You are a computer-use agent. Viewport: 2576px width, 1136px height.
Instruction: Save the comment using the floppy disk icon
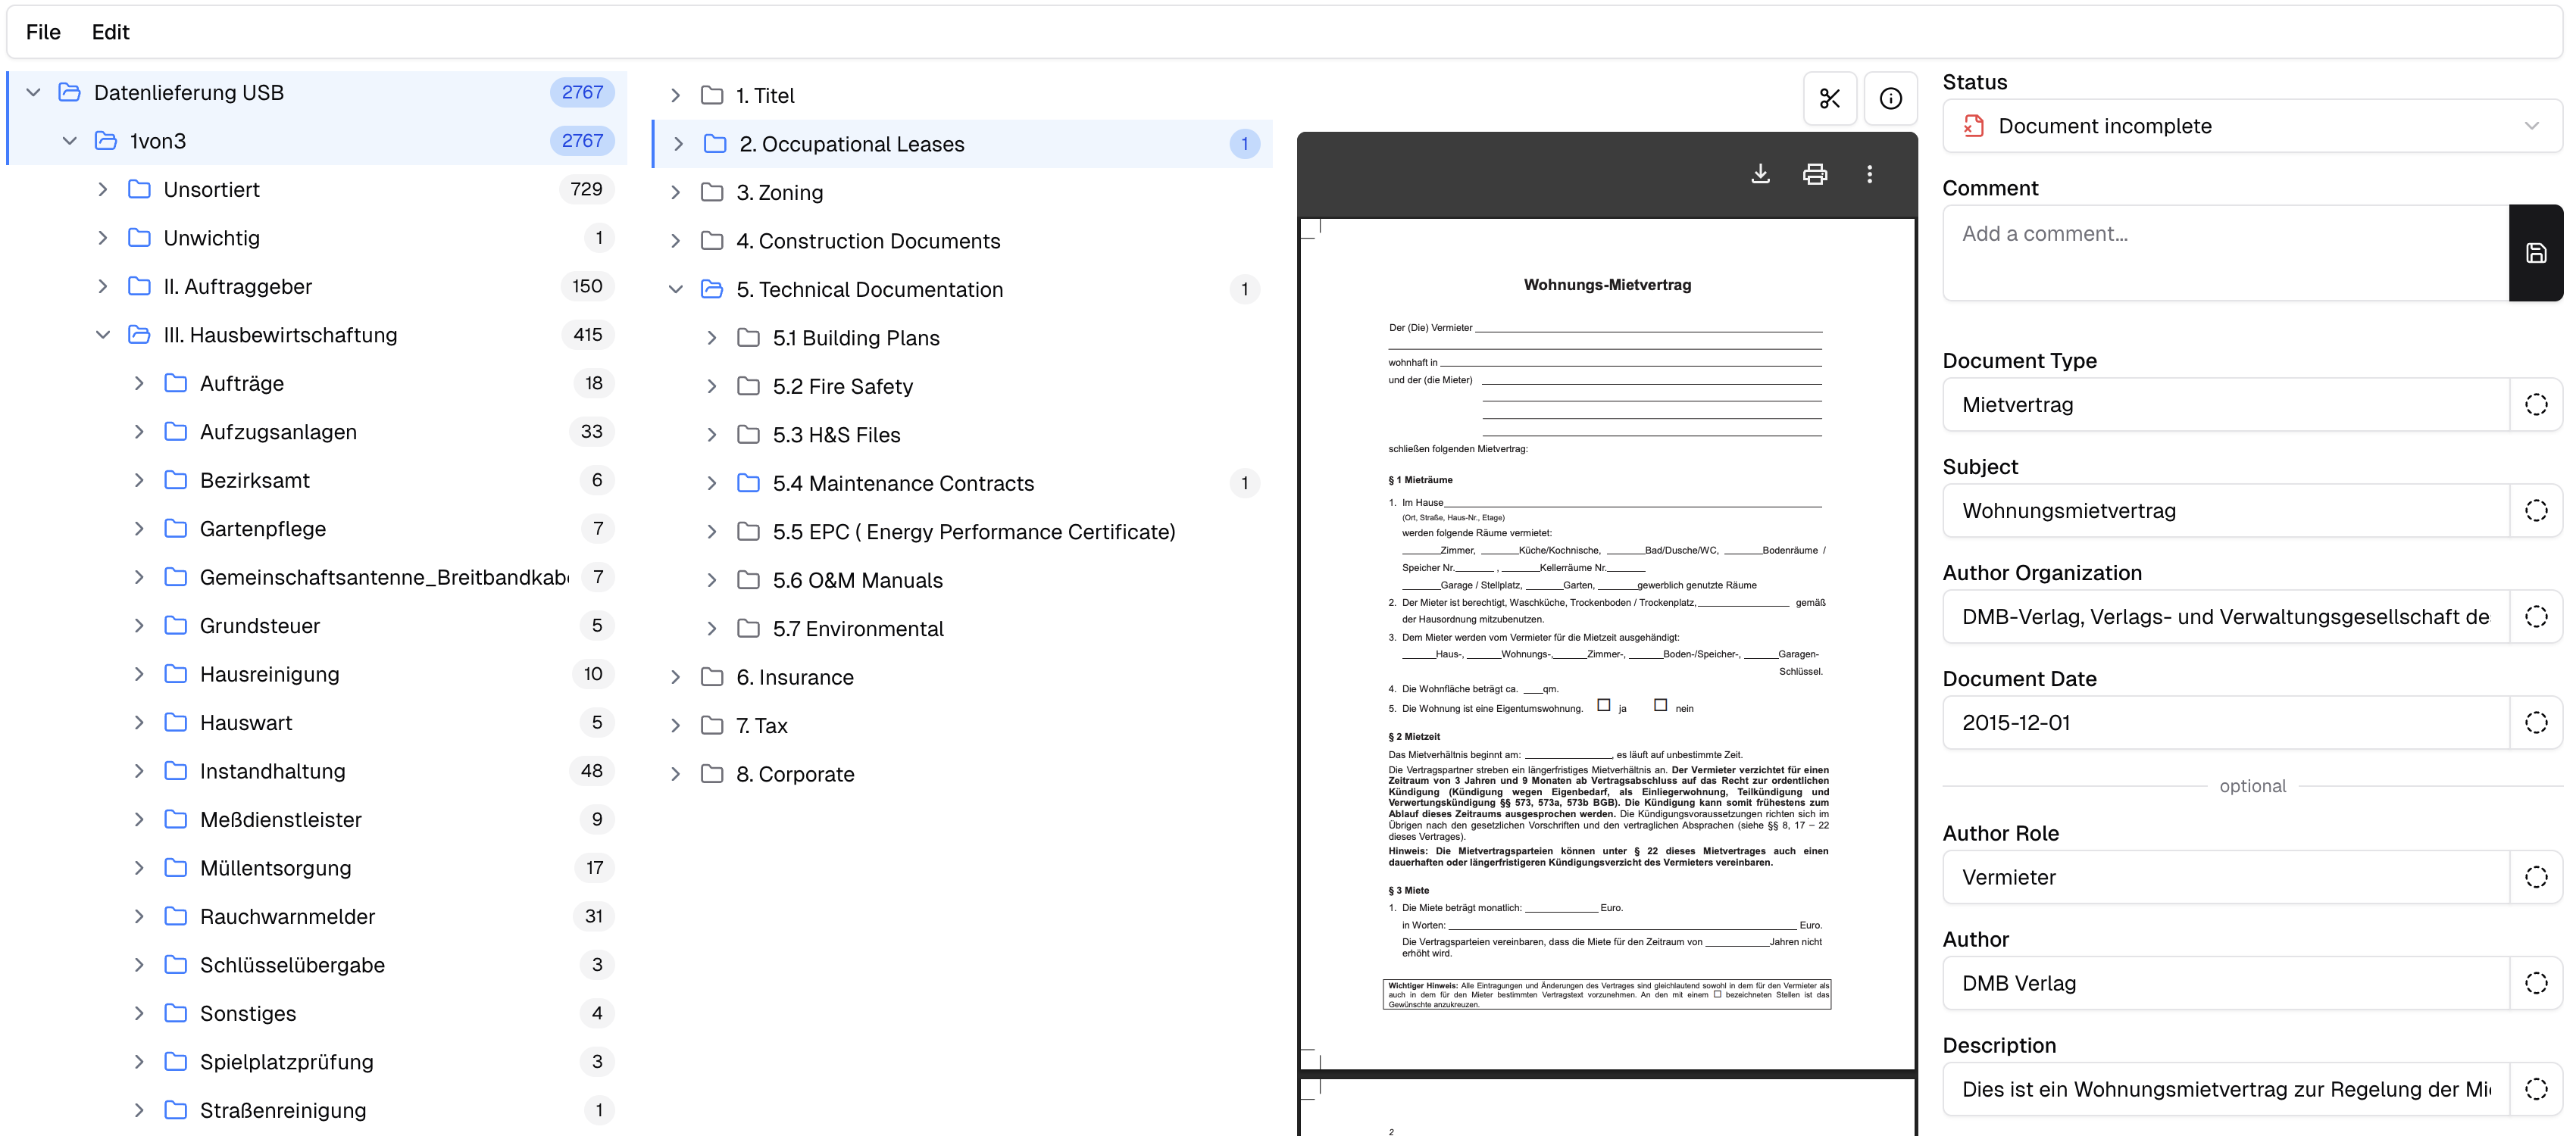[2537, 252]
